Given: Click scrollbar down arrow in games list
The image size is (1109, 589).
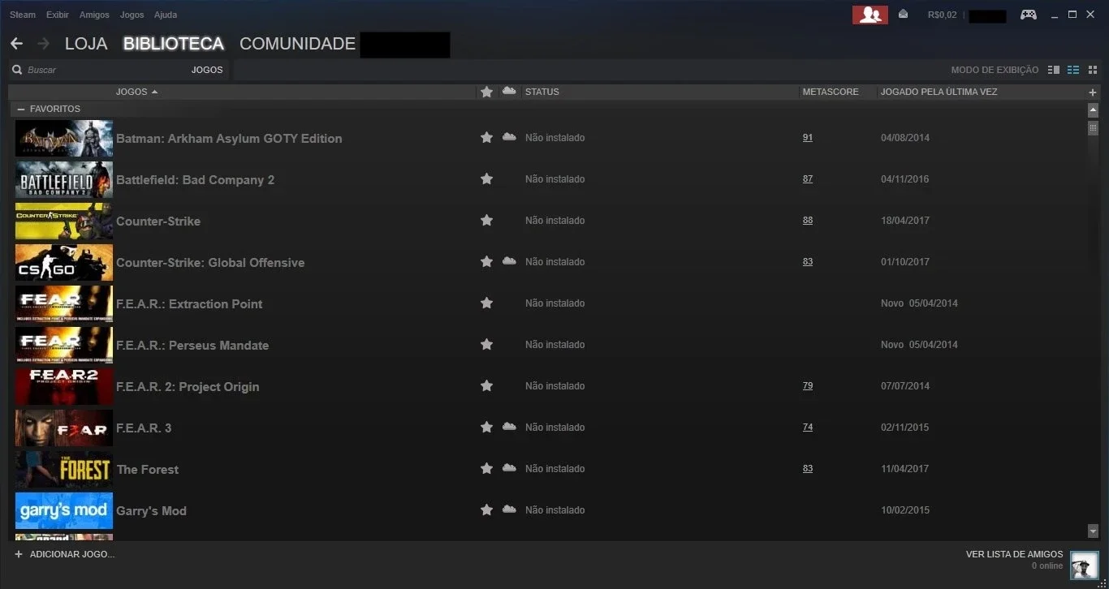Looking at the screenshot, I should coord(1093,531).
